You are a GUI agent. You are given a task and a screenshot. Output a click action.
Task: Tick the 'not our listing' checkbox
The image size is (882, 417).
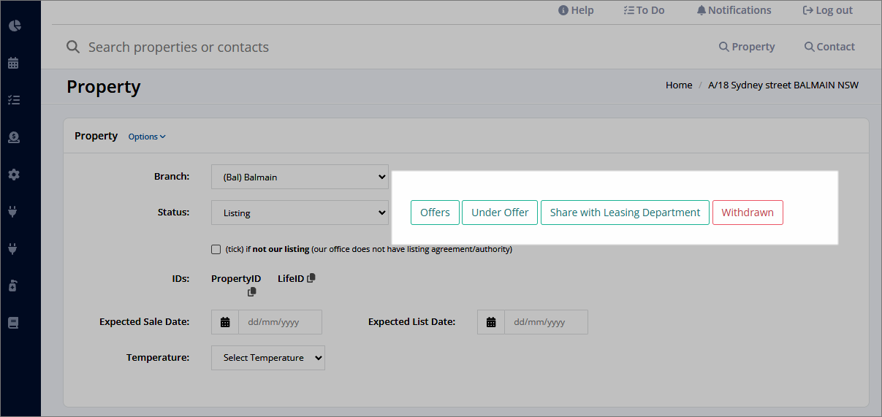click(216, 249)
